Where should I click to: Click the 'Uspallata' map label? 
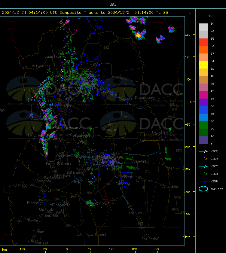coord(53,56)
